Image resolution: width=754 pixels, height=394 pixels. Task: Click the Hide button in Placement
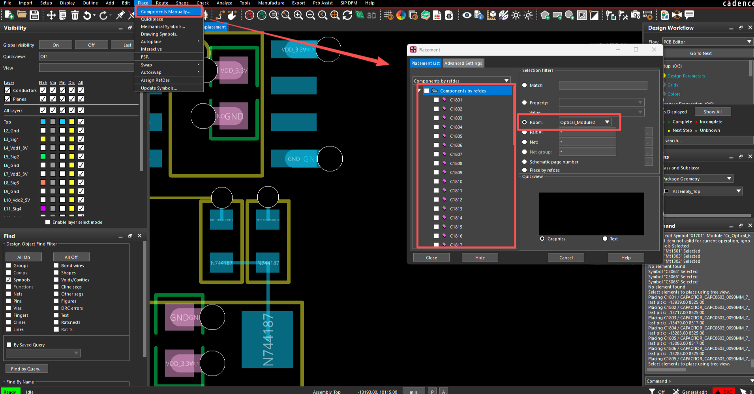pyautogui.click(x=480, y=258)
